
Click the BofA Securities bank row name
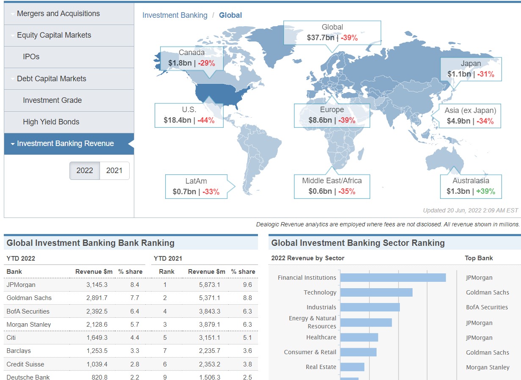28,311
